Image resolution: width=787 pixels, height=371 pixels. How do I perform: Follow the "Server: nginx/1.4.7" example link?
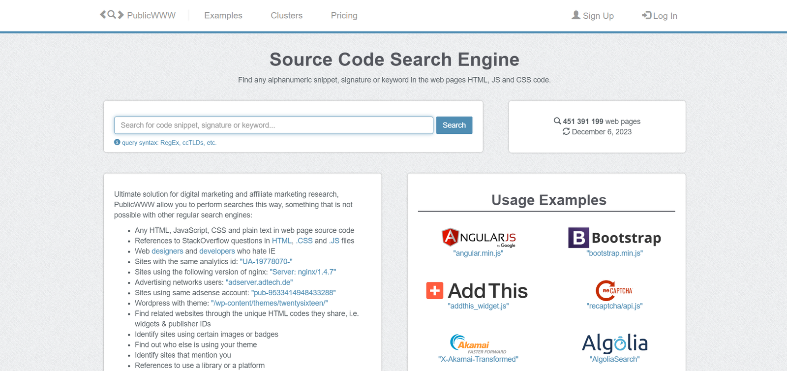(303, 272)
